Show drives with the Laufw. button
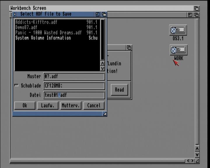This screenshot has width=210, height=168. pyautogui.click(x=48, y=106)
